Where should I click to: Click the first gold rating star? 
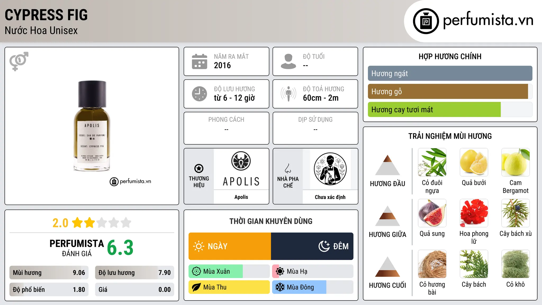(x=78, y=223)
